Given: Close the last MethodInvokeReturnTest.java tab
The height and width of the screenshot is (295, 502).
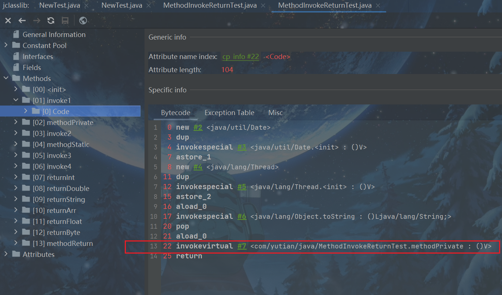Looking at the screenshot, I should (x=378, y=5).
